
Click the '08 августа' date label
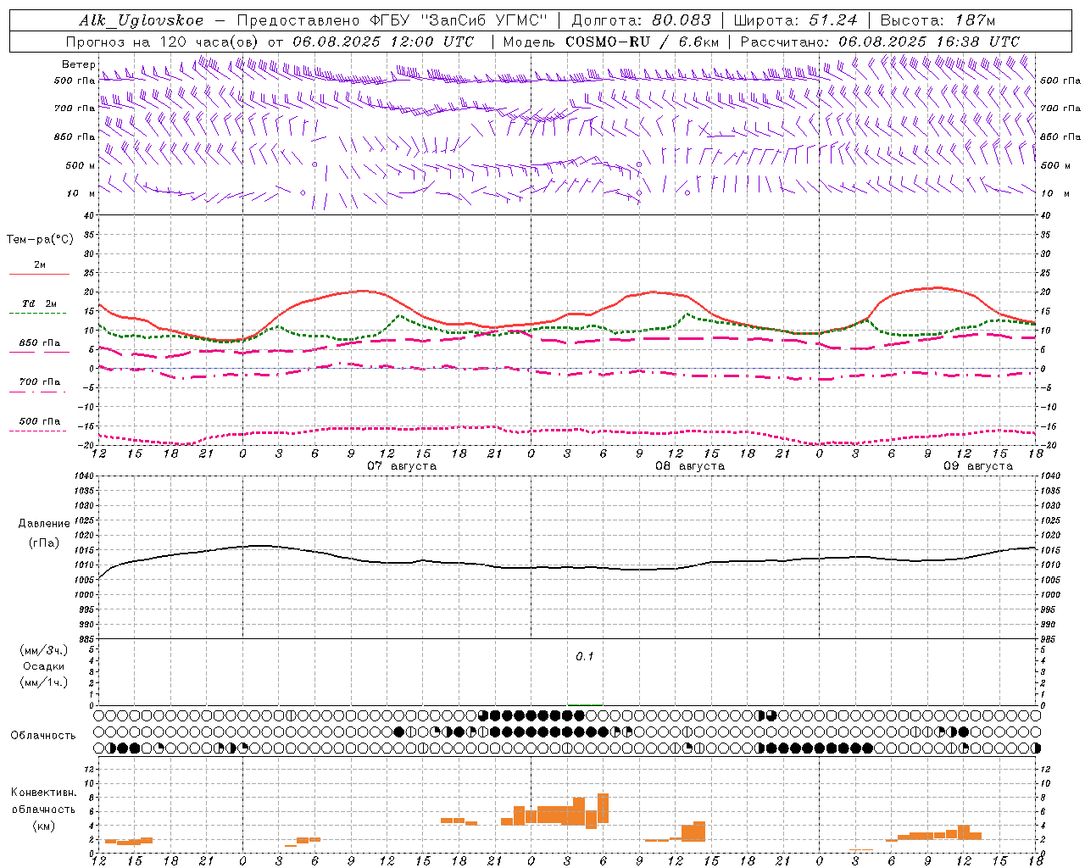(x=690, y=466)
